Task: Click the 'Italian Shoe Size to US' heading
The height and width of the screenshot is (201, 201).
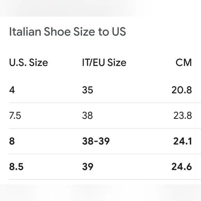Action: (x=68, y=32)
